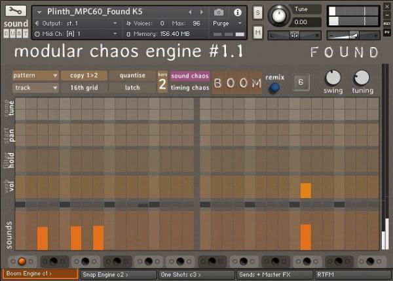Mute the instrument with the M button
The height and width of the screenshot is (281, 393).
(257, 33)
